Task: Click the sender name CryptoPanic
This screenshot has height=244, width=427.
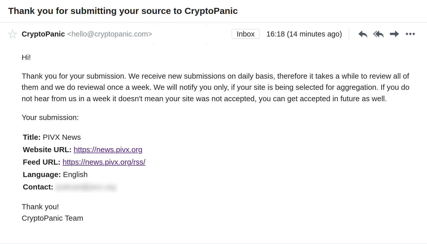Action: (x=43, y=34)
